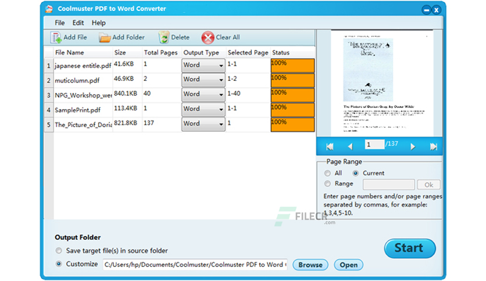Viewport: 486px width, 281px height.
Task: Click row number 5 header
Action: (x=49, y=125)
